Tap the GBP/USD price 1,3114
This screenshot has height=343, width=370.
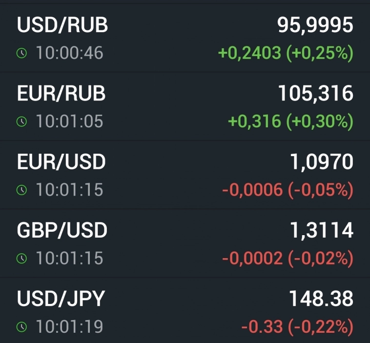point(321,230)
